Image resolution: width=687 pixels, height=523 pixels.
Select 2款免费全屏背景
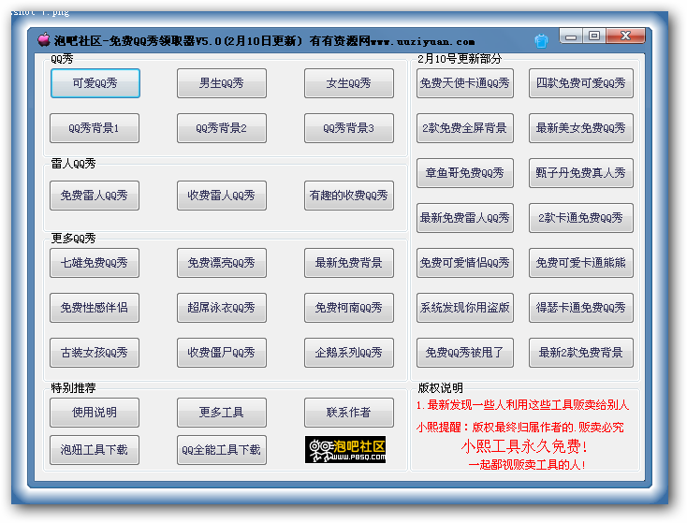[x=465, y=128]
